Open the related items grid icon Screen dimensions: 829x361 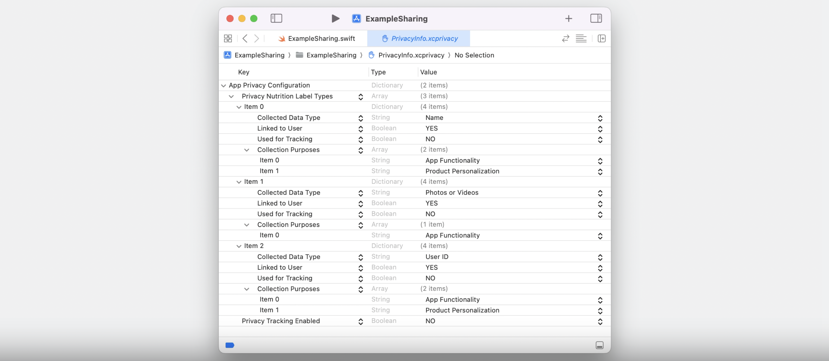(x=228, y=39)
